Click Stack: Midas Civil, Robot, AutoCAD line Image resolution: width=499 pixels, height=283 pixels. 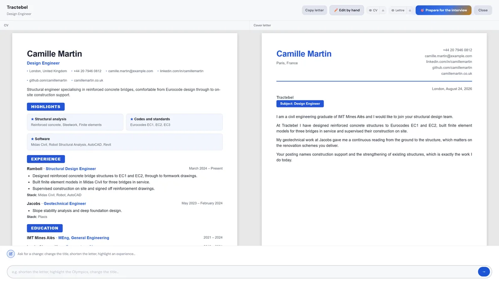(x=54, y=195)
